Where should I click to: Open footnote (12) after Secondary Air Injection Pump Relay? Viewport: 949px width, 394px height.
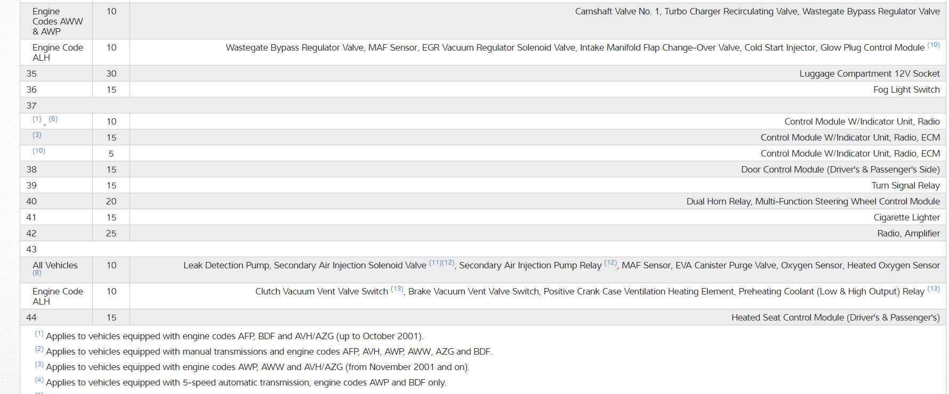(610, 262)
